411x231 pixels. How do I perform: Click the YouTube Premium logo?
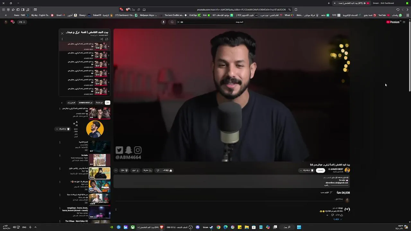pyautogui.click(x=393, y=22)
